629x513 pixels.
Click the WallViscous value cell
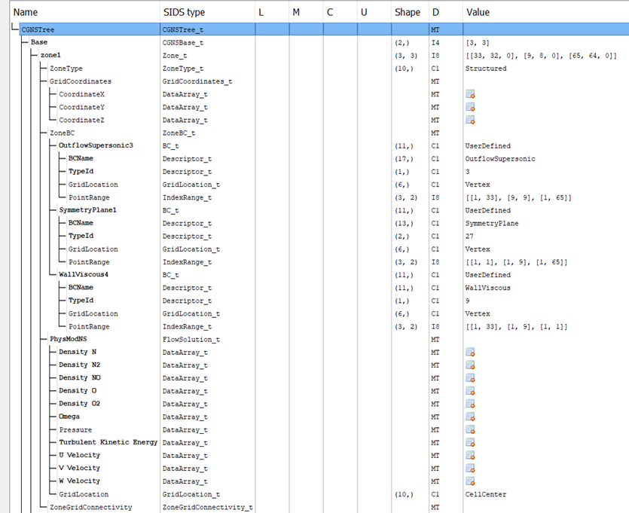(x=488, y=288)
